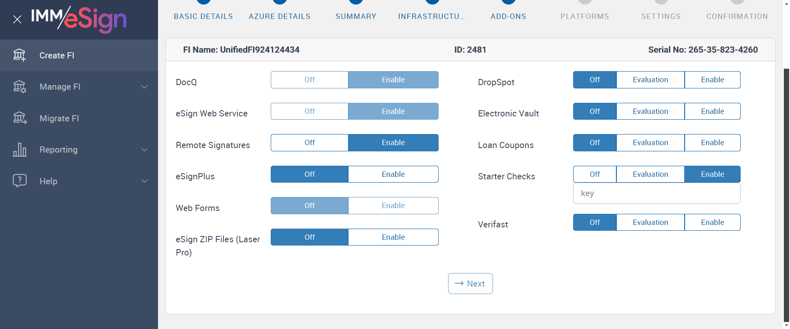Close the sidebar with the X icon
Screen dimensions: 790x329
[17, 19]
